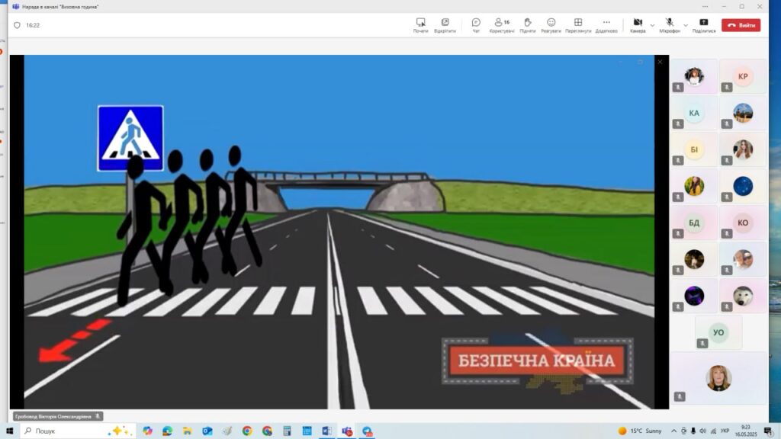Screen dimensions: 781x439
Task: Open the Чат (chat) panel
Action: tap(476, 25)
